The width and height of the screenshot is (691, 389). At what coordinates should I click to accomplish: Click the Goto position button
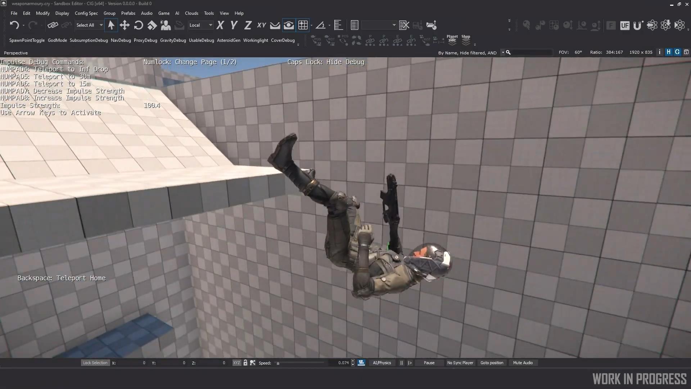492,363
